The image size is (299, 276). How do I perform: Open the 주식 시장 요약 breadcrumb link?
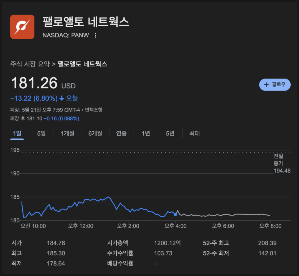30,64
